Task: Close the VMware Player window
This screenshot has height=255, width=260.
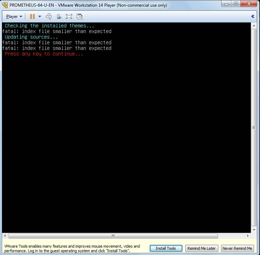Action: pos(249,4)
